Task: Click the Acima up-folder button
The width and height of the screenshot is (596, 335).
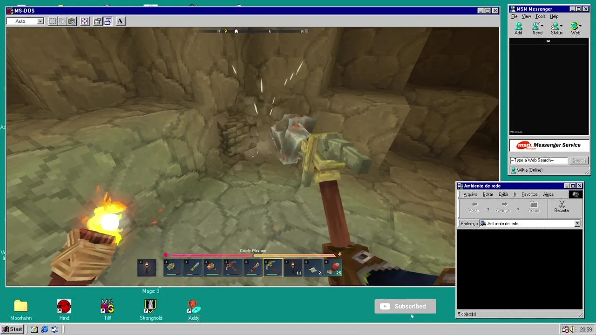Action: tap(534, 207)
